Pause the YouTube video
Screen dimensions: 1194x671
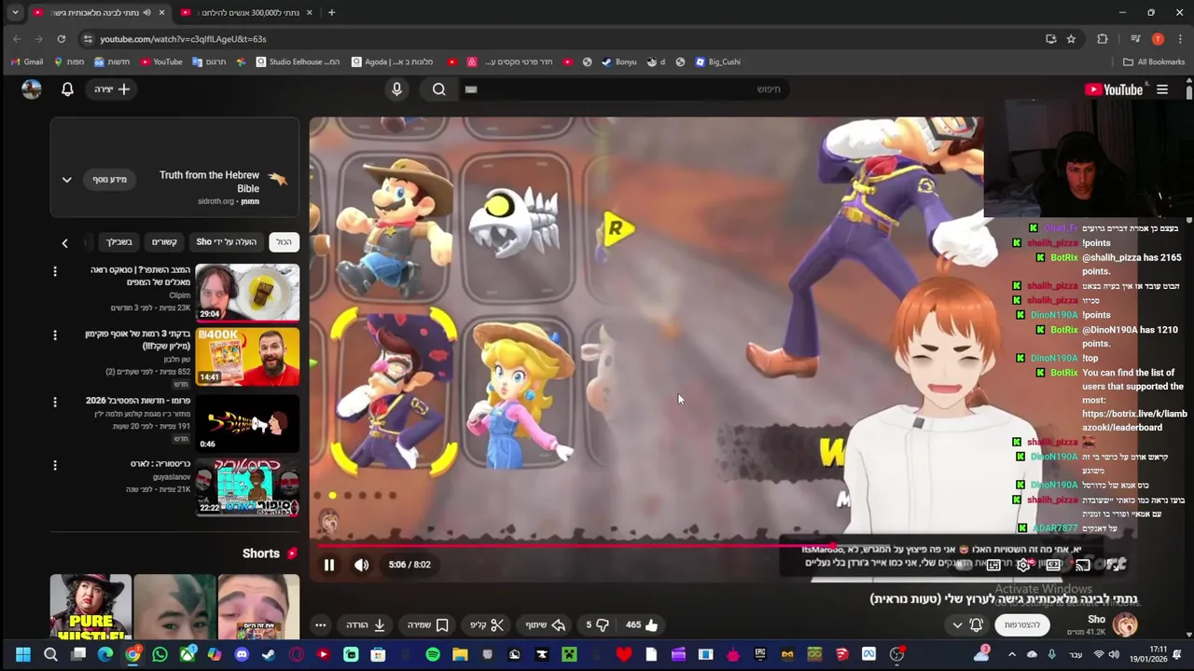point(329,565)
